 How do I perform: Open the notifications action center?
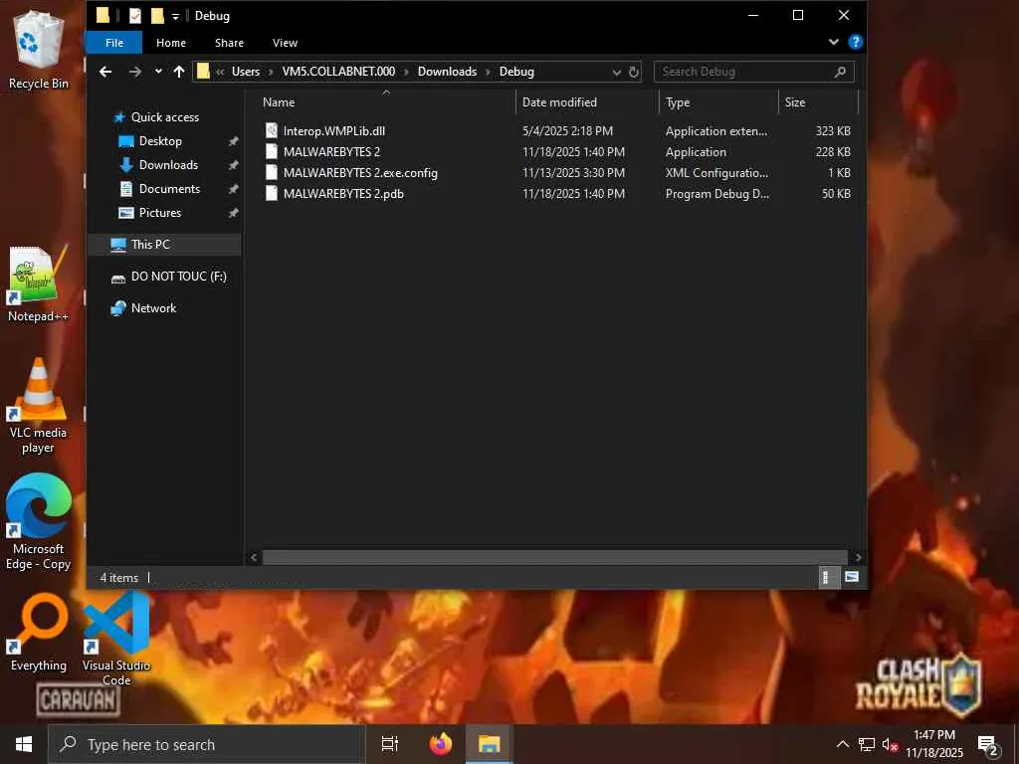[988, 744]
